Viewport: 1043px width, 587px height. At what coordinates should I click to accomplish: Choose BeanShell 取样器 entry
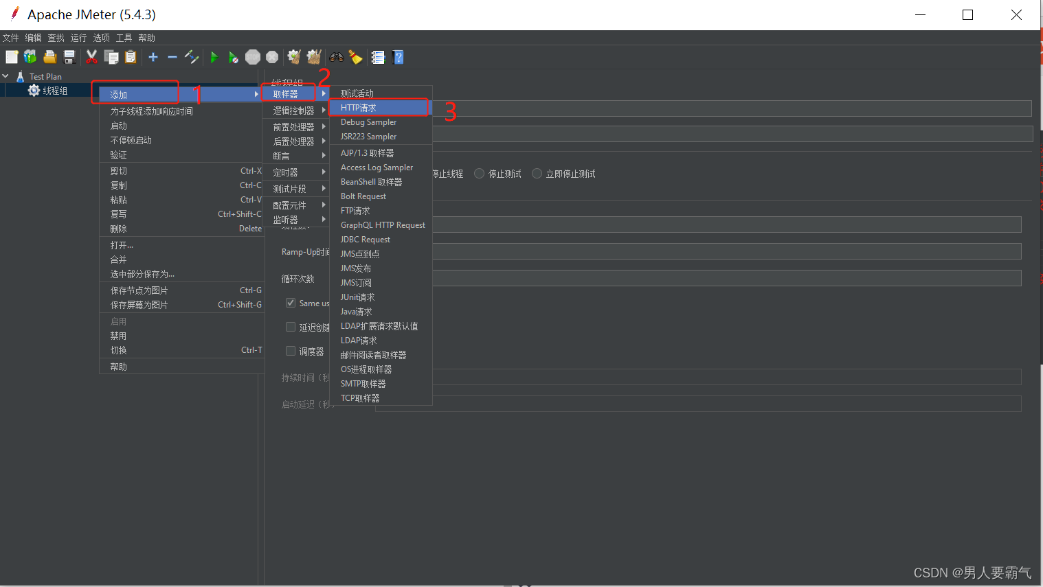pyautogui.click(x=381, y=182)
